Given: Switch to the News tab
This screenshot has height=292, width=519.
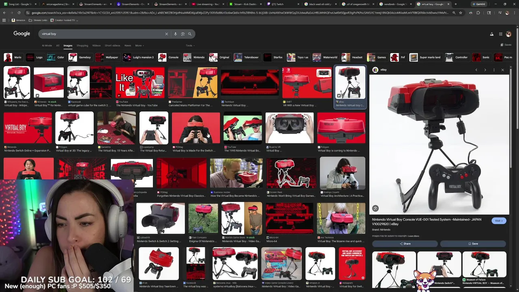Looking at the screenshot, I should point(128,45).
